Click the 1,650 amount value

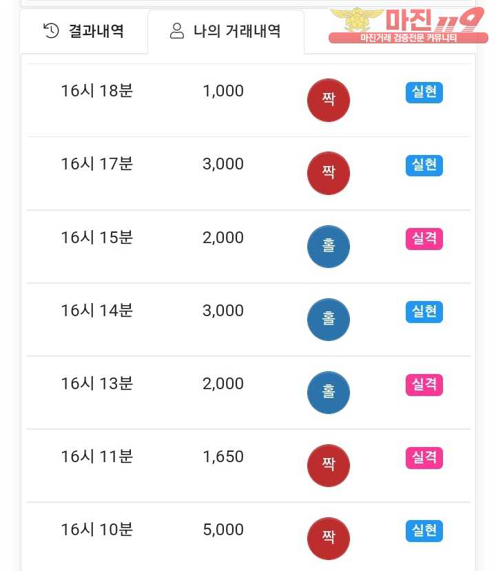click(x=223, y=457)
